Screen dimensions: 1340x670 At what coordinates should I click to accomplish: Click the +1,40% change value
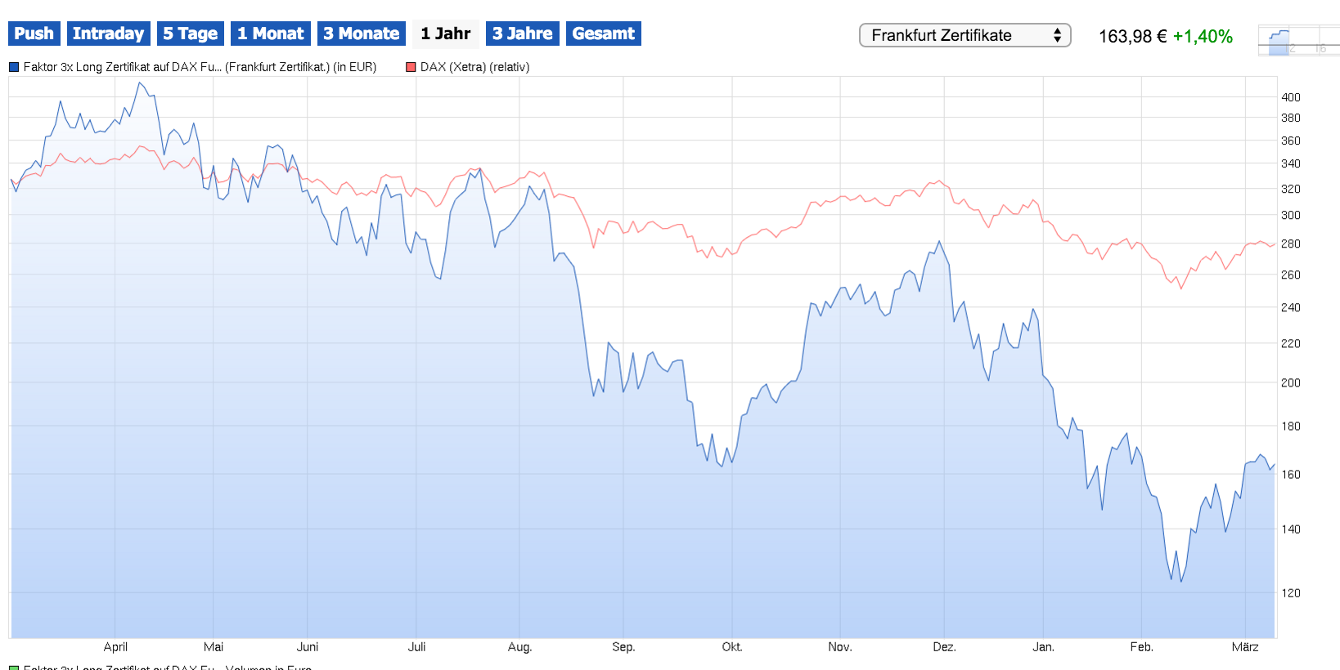pos(1203,37)
